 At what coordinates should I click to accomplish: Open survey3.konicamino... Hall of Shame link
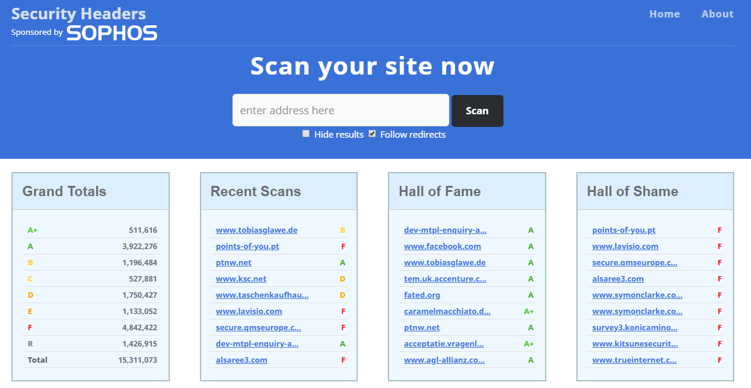click(x=635, y=327)
